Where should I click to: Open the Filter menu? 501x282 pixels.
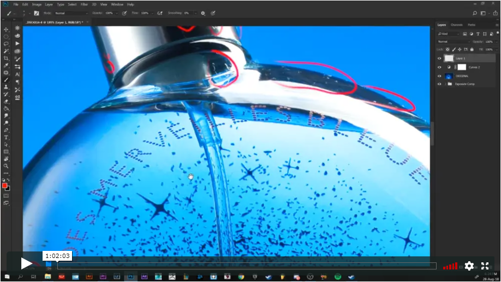pyautogui.click(x=84, y=4)
